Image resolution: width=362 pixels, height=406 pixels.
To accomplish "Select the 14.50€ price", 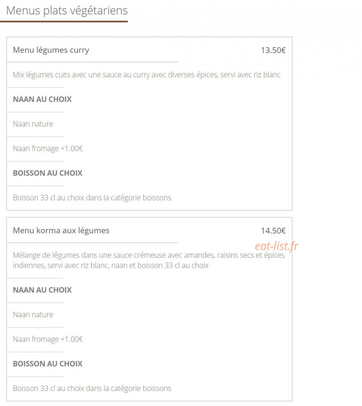I will point(273,231).
